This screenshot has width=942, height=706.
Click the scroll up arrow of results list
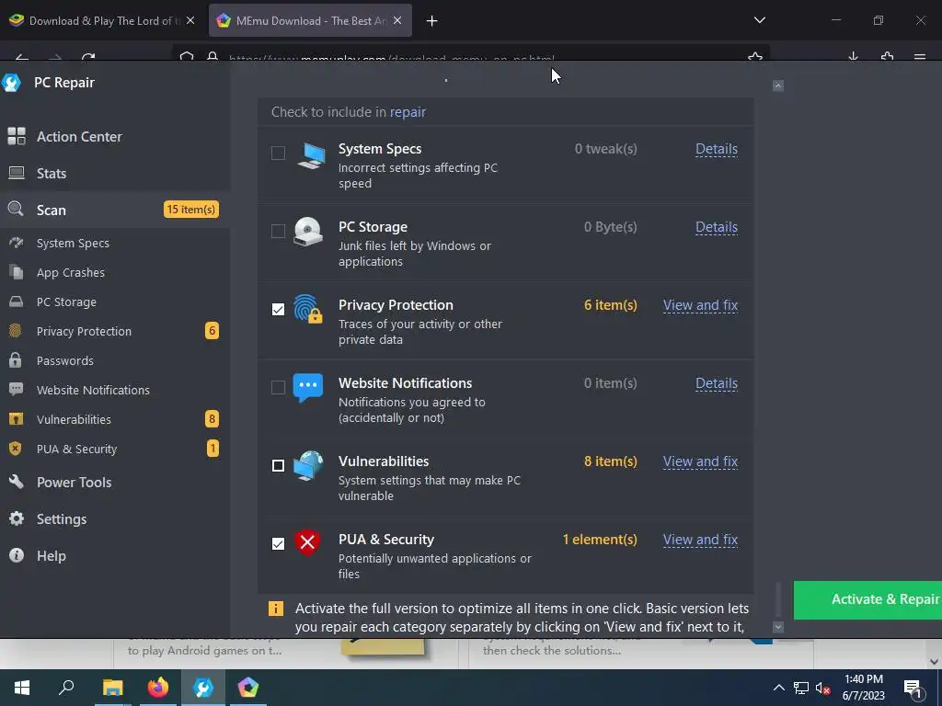[778, 85]
